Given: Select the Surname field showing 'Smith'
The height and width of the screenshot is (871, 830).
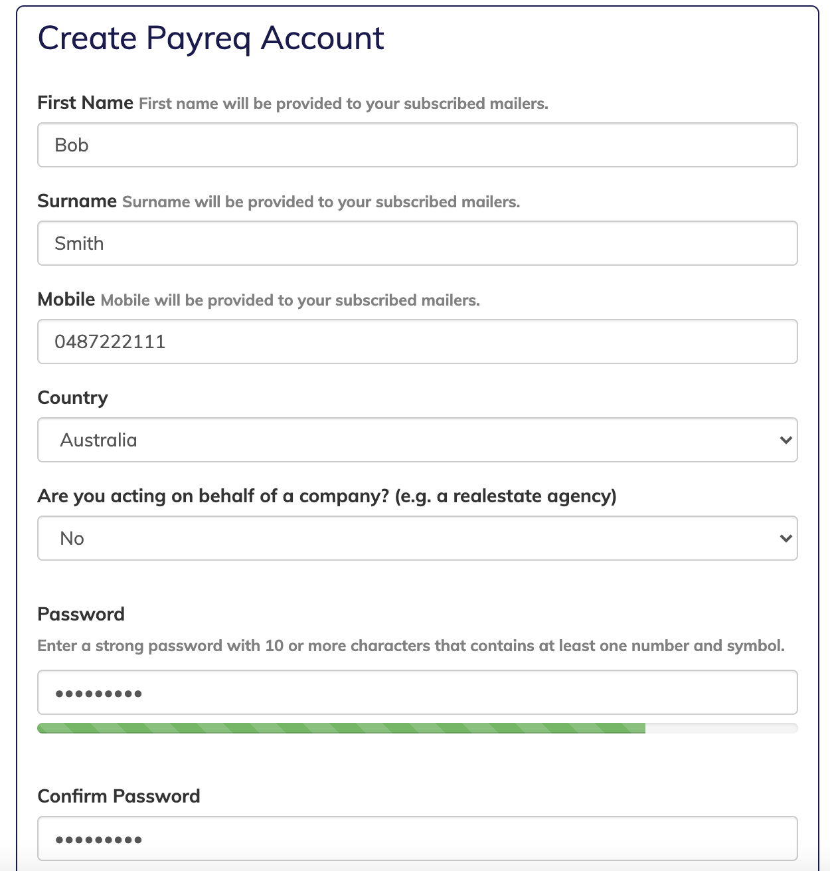Looking at the screenshot, I should point(417,243).
